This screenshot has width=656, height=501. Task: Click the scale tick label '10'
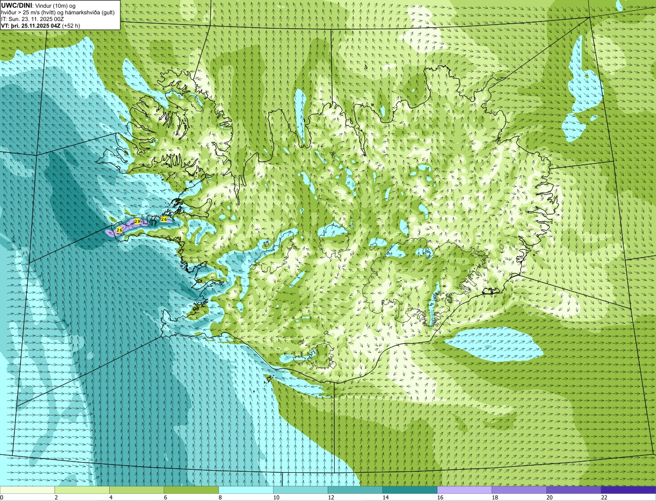click(x=276, y=497)
